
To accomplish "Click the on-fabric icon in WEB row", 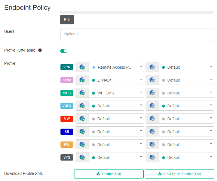I will pyautogui.click(x=82, y=93).
